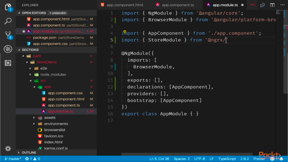Viewport: 288px width, 162px height.
Task: Expand the environments folder
Action: click(x=56, y=124)
